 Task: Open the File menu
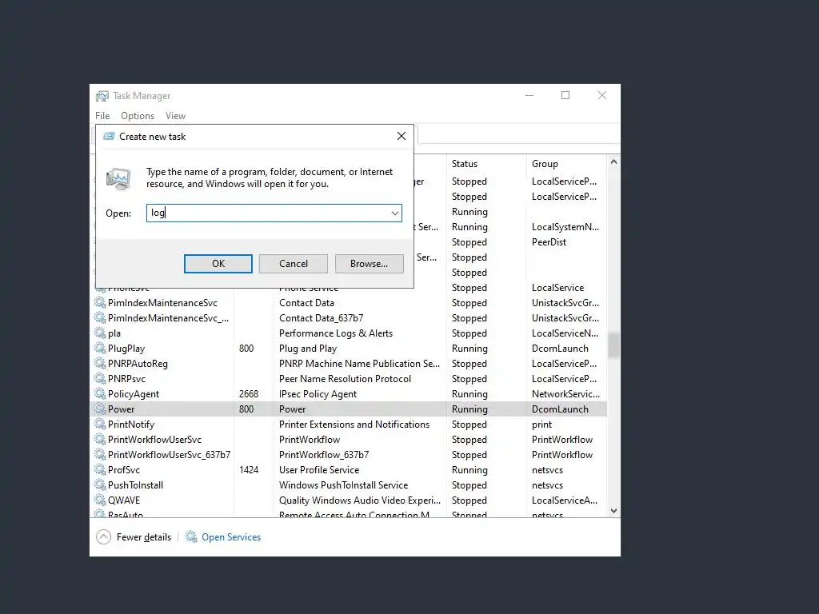pyautogui.click(x=102, y=116)
